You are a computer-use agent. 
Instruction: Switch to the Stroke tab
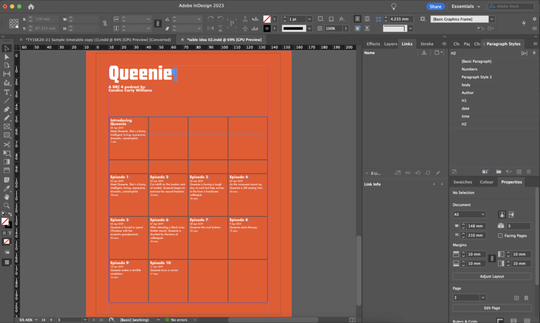tap(427, 44)
